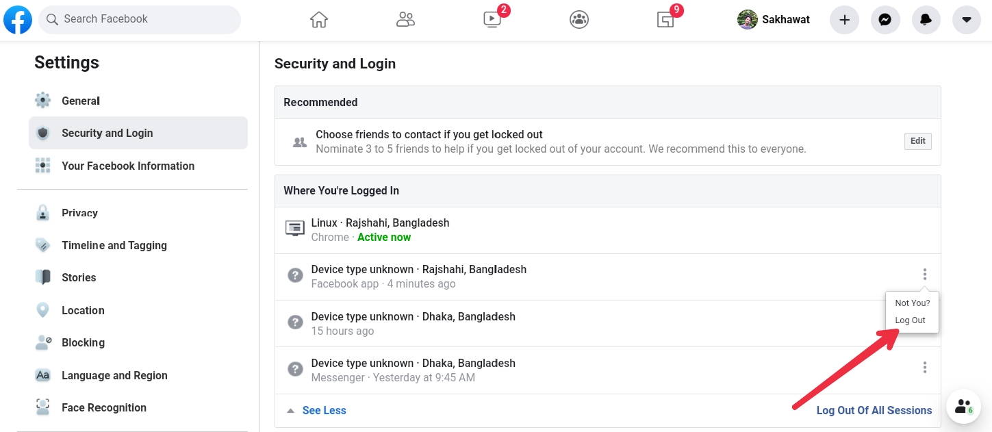This screenshot has width=992, height=432.
Task: Open the Account dropdown arrow
Action: (966, 20)
